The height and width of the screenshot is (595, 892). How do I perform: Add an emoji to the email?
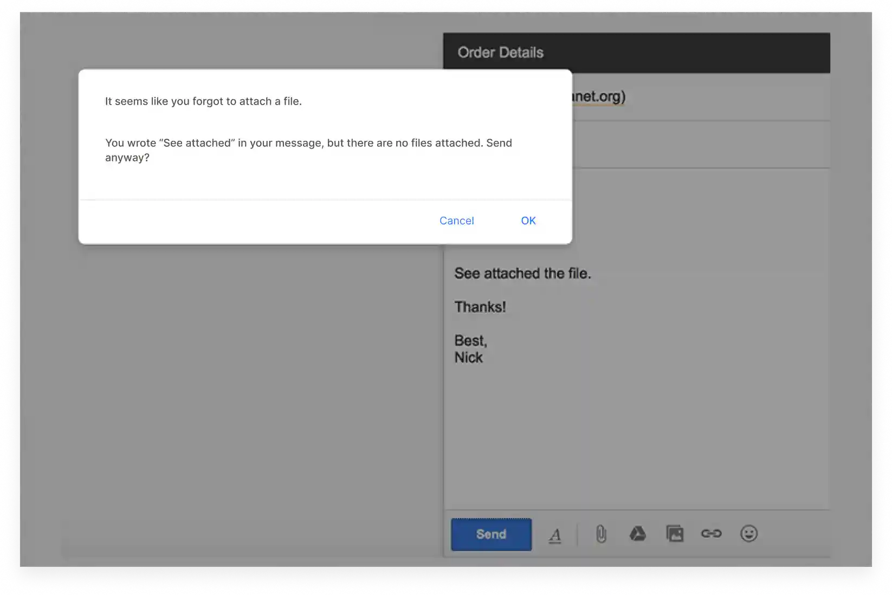[748, 534]
